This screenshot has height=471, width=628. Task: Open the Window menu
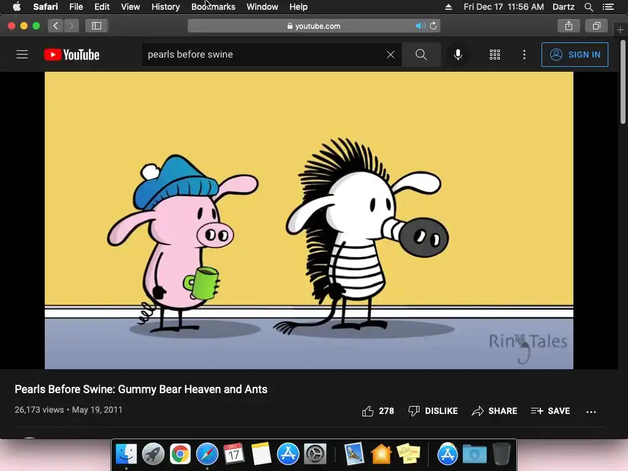pos(262,7)
